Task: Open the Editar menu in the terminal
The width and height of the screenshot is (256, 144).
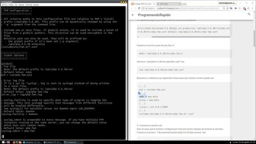Action: point(11,5)
